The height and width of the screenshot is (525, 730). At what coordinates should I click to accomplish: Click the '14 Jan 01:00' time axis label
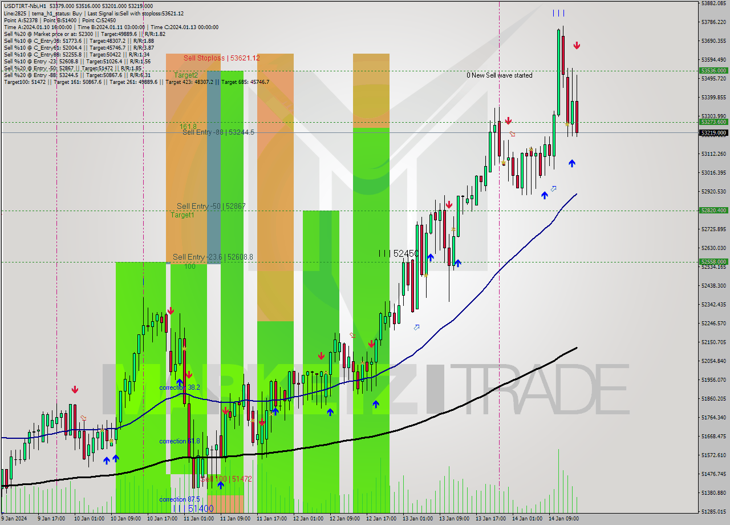[x=526, y=519]
